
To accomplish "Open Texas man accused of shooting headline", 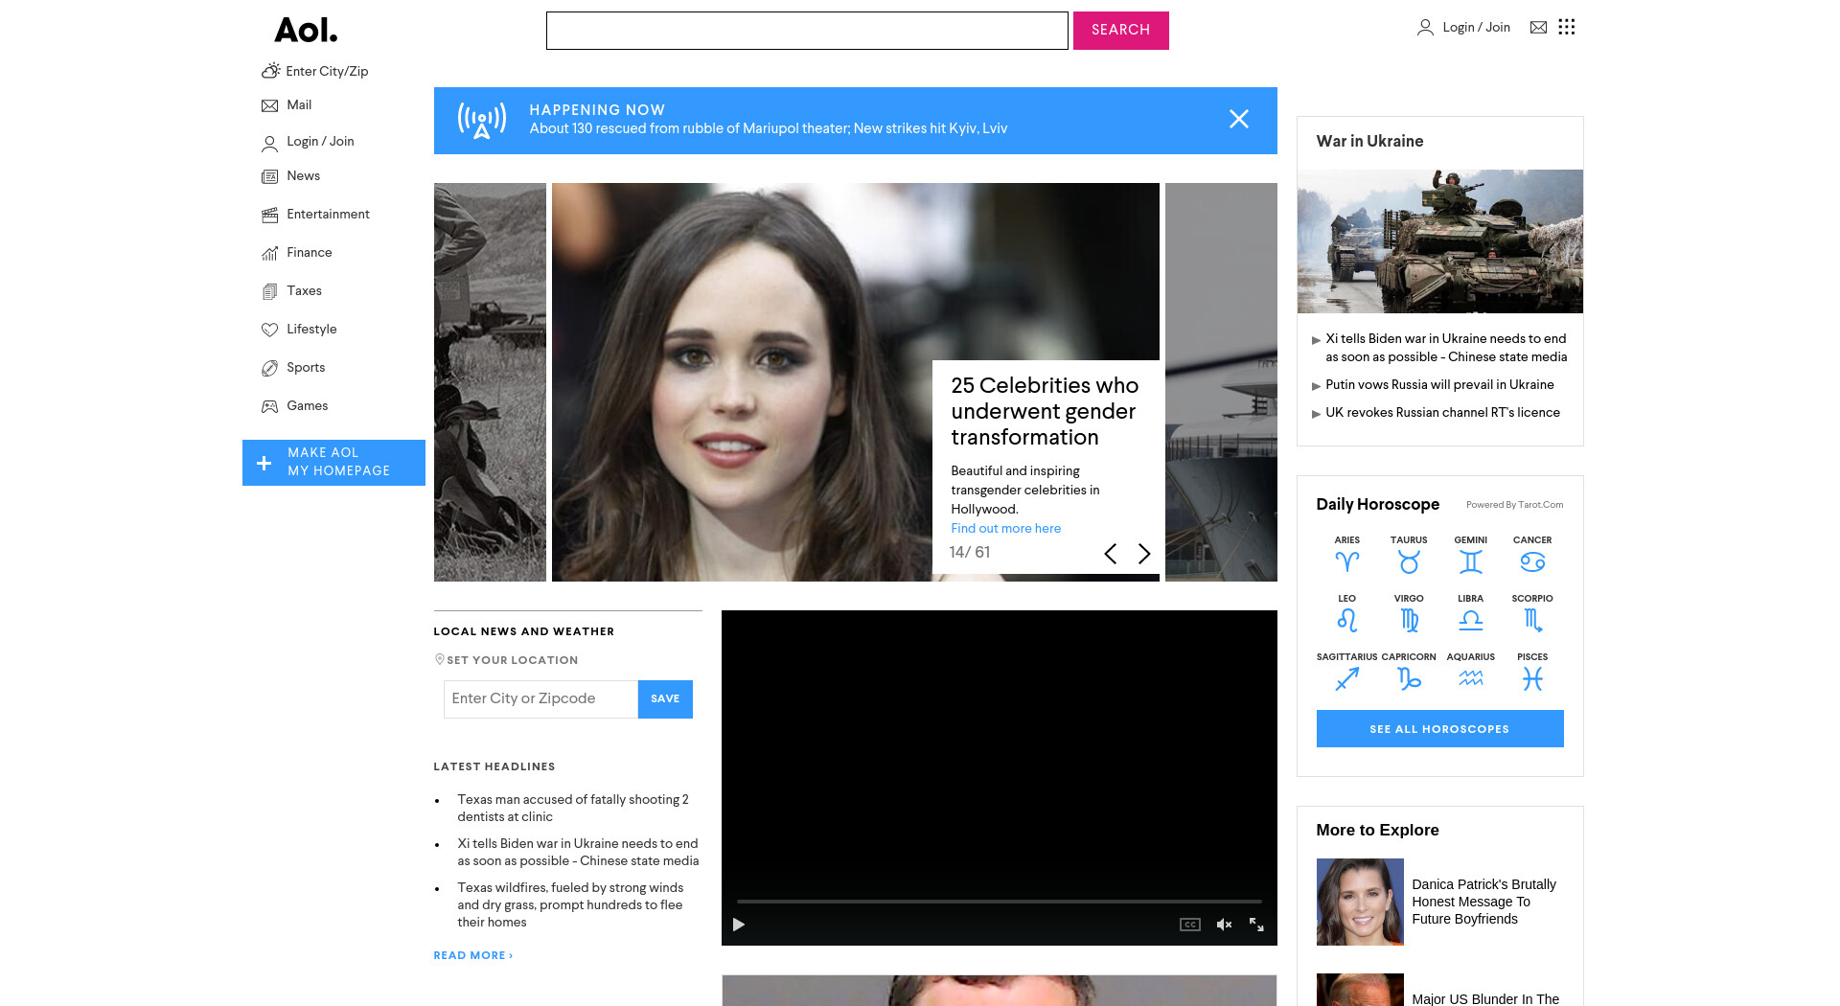I will click(x=573, y=809).
